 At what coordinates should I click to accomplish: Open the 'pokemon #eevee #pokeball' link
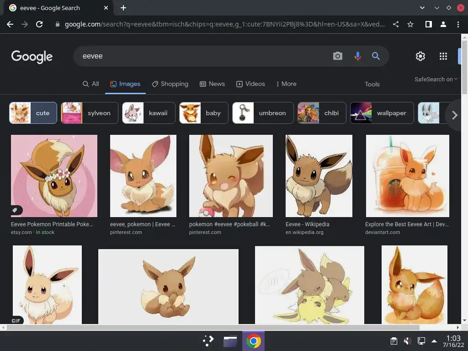pos(229,224)
